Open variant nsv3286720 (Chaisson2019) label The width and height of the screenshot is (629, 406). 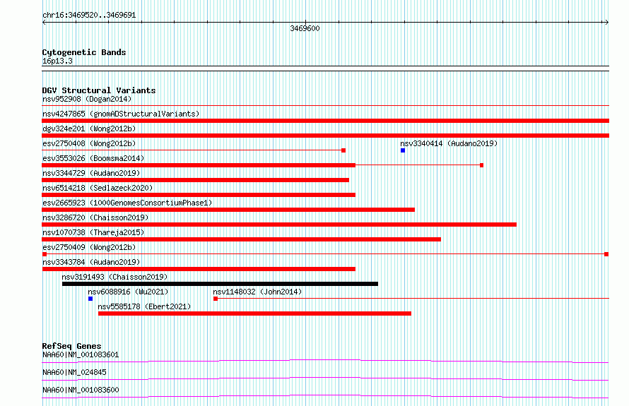(x=95, y=217)
